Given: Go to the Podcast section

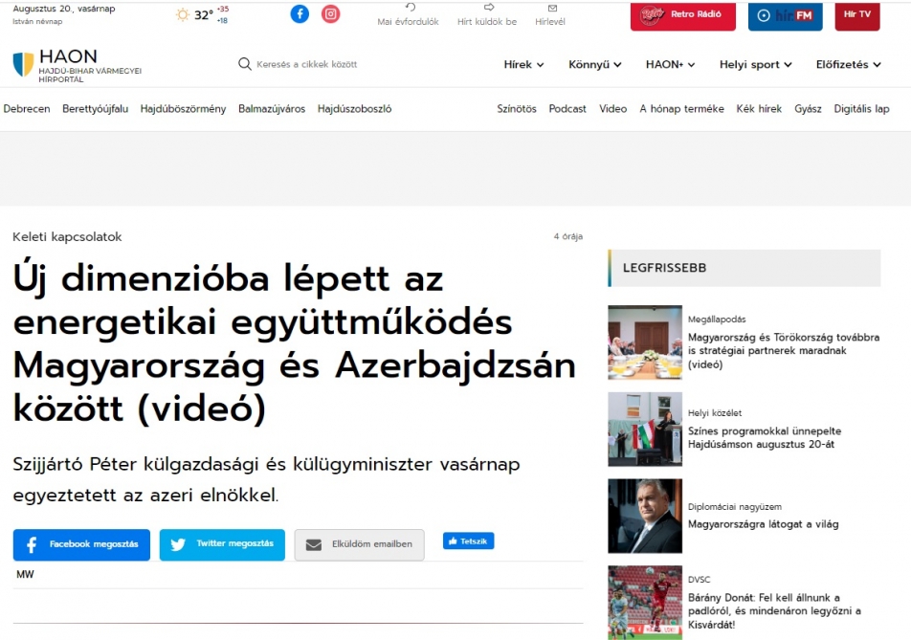Looking at the screenshot, I should pyautogui.click(x=567, y=109).
